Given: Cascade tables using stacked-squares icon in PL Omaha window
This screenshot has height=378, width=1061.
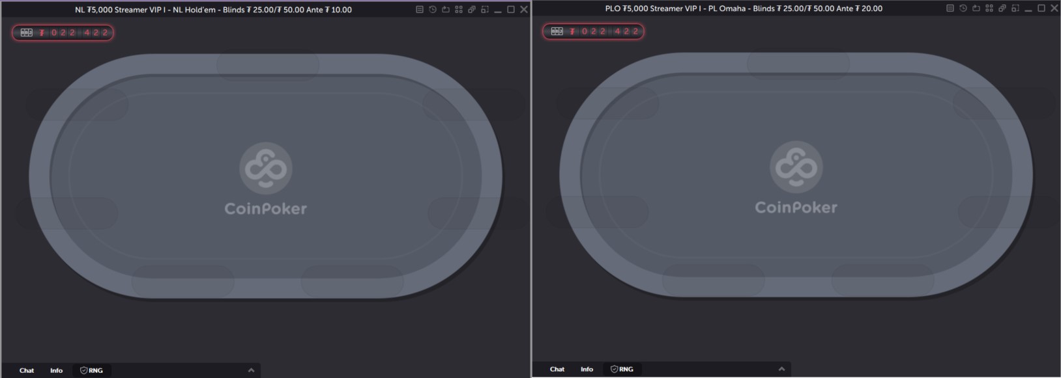Looking at the screenshot, I should pos(1002,8).
